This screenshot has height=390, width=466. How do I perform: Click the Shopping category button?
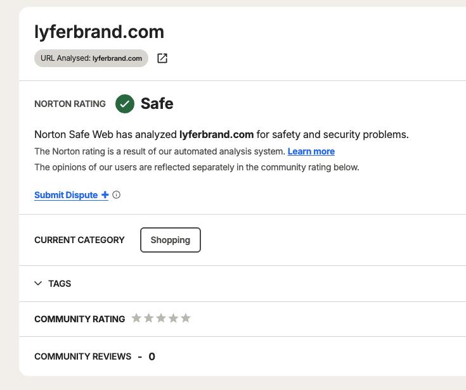click(x=171, y=240)
